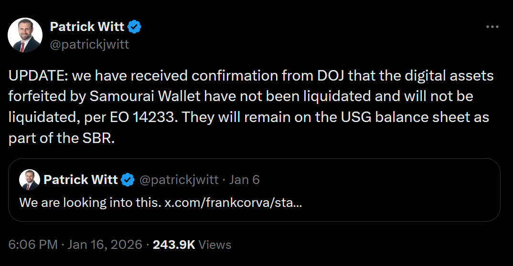Image resolution: width=513 pixels, height=266 pixels.
Task: Open the quoted tweet's Jan 6 date
Action: click(x=244, y=180)
